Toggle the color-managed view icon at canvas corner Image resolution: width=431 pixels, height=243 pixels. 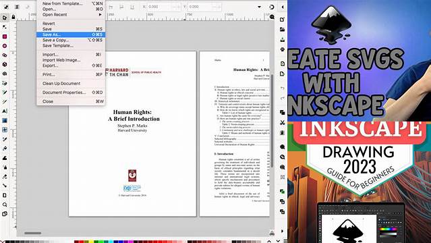tap(272, 234)
